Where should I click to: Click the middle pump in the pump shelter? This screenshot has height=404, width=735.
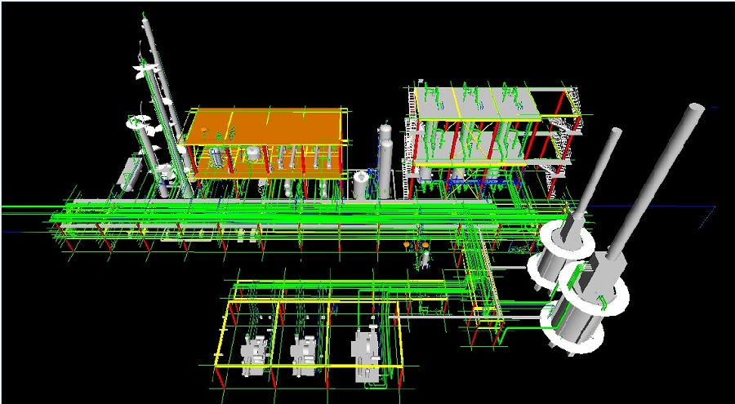[307, 353]
